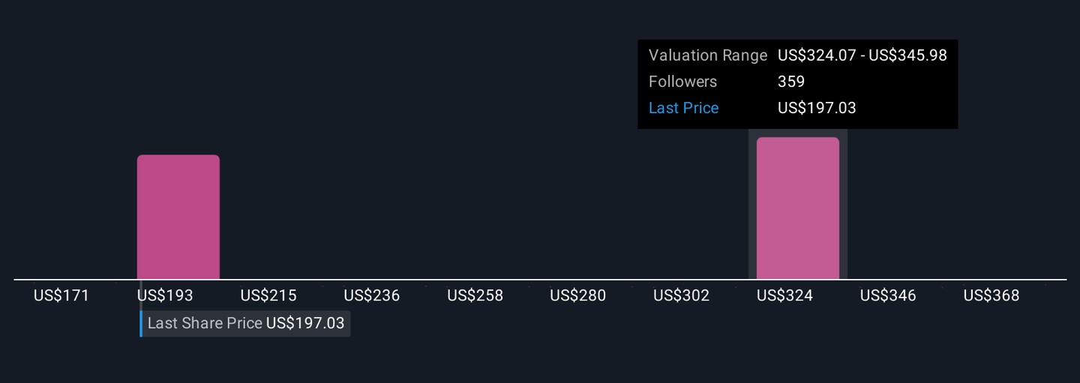Image resolution: width=1080 pixels, height=383 pixels.
Task: Click the Last Price link in tooltip
Action: 683,108
